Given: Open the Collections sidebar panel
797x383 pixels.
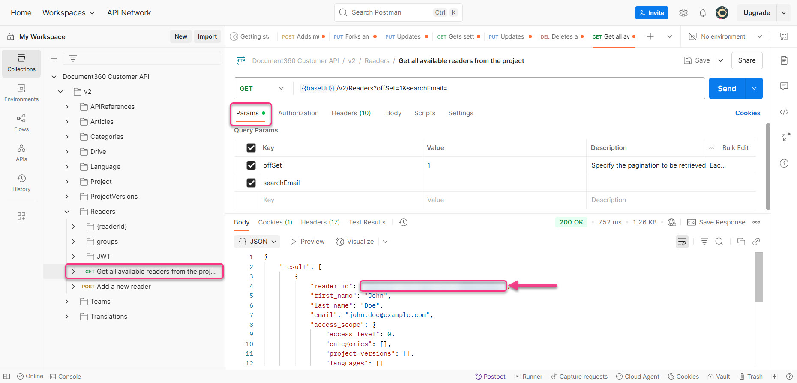Looking at the screenshot, I should click(21, 63).
